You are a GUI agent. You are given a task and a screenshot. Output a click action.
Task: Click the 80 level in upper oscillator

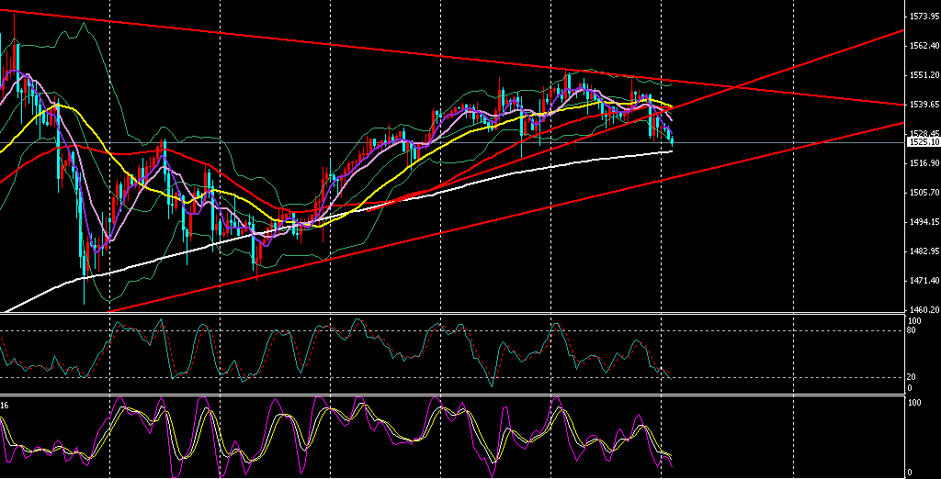(910, 330)
